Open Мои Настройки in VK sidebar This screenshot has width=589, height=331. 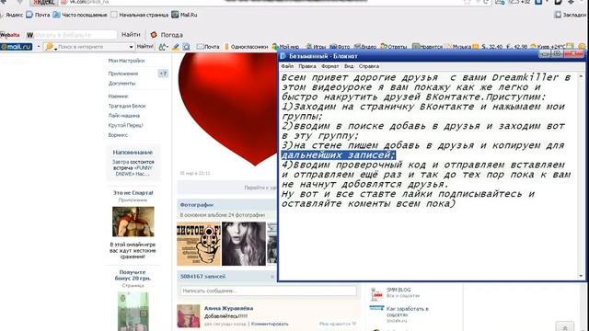tap(126, 61)
